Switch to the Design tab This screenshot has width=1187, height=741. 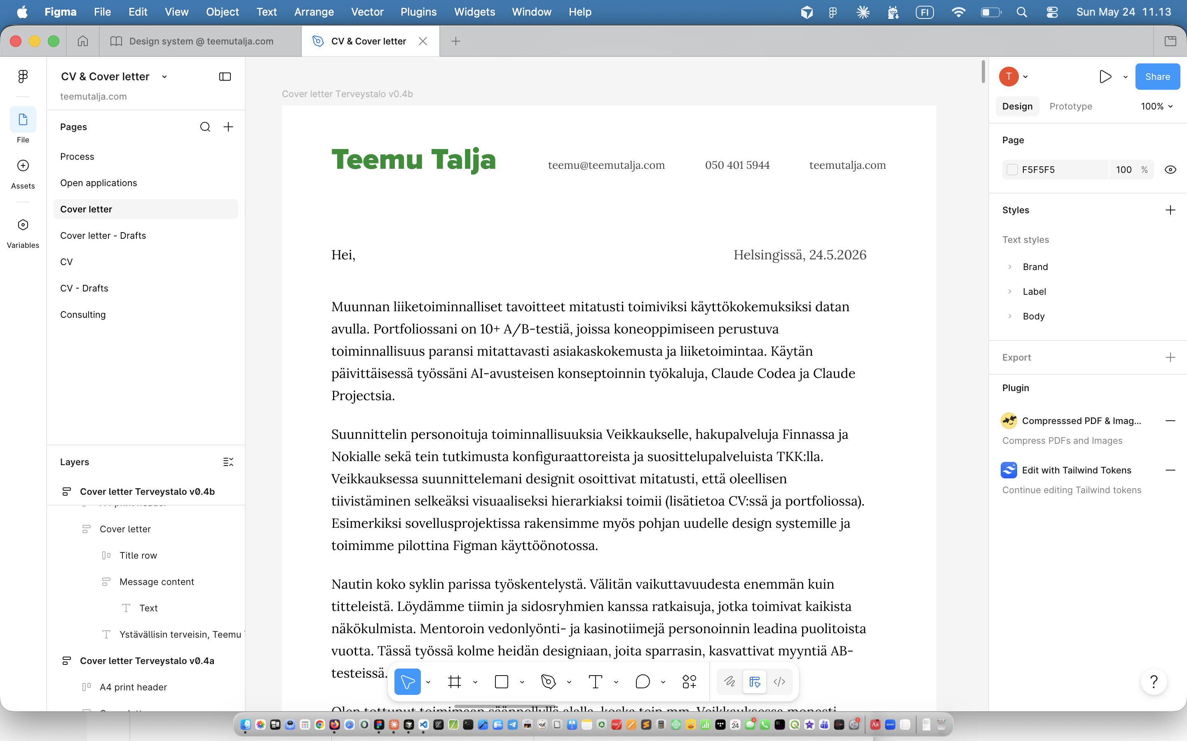1017,106
